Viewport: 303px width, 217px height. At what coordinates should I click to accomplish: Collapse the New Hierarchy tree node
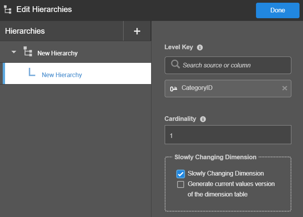(14, 52)
